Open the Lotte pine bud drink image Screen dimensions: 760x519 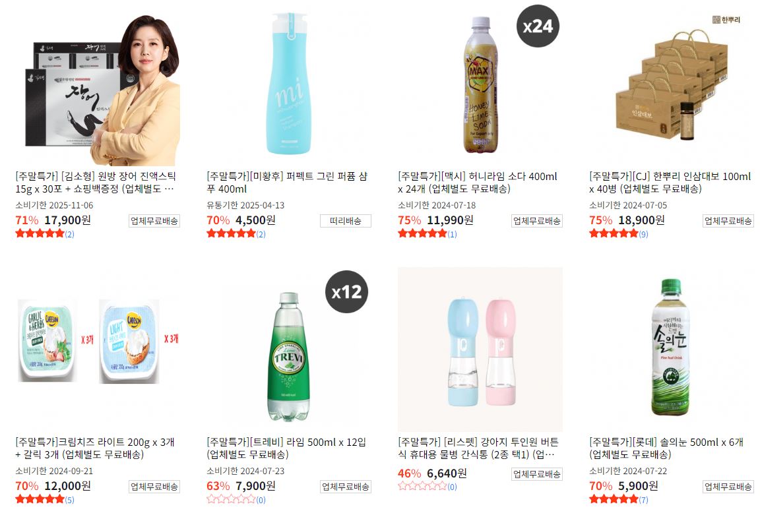tap(672, 349)
